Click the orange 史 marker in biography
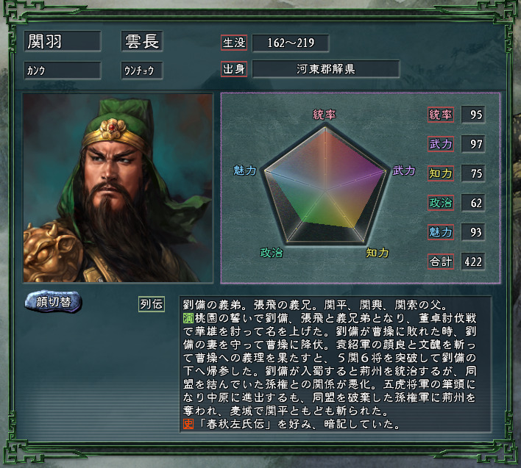 [x=188, y=424]
